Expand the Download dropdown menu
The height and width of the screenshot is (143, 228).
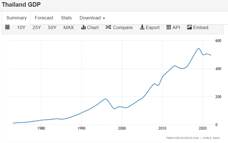click(x=92, y=18)
